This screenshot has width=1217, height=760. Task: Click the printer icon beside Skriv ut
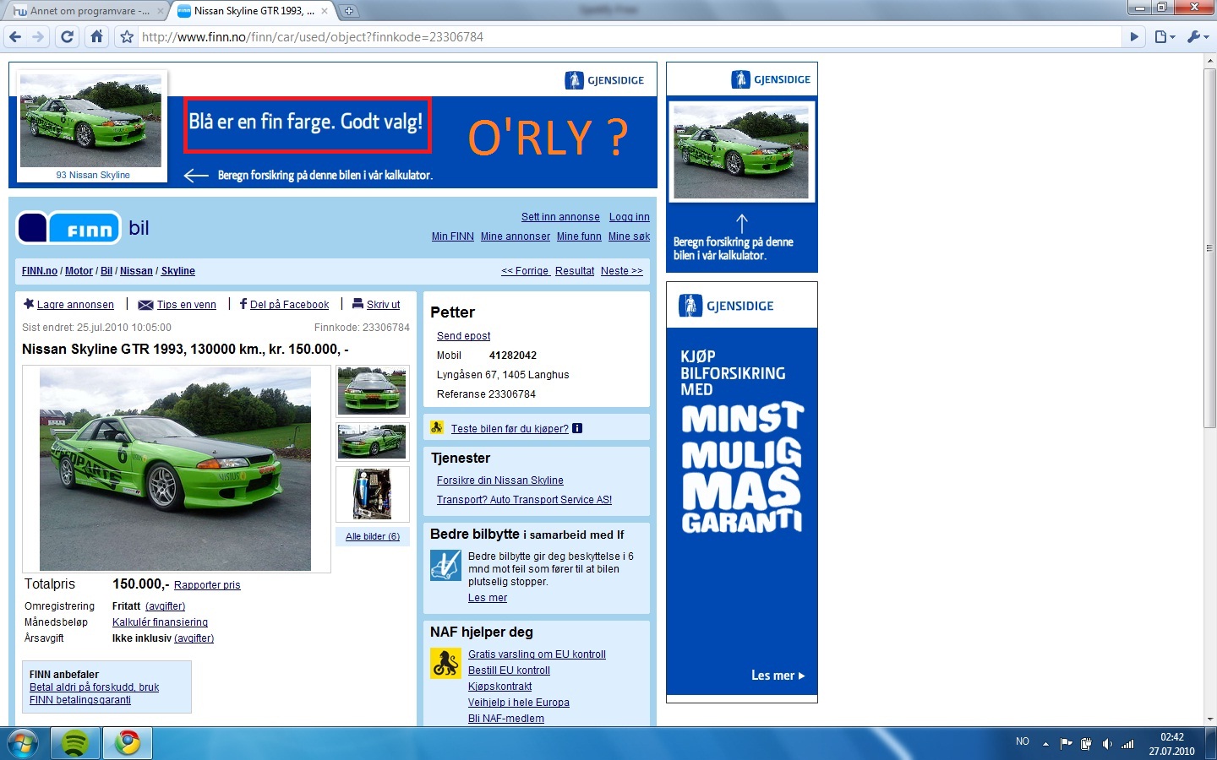[x=357, y=304]
